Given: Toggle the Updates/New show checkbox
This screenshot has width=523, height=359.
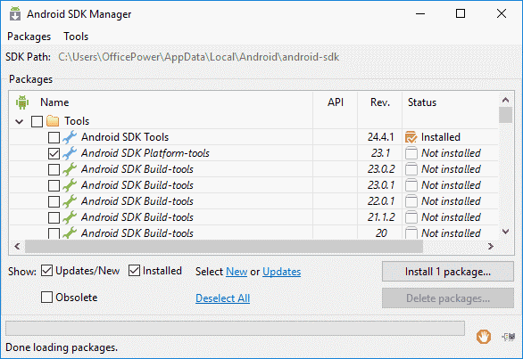Looking at the screenshot, I should pos(46,271).
